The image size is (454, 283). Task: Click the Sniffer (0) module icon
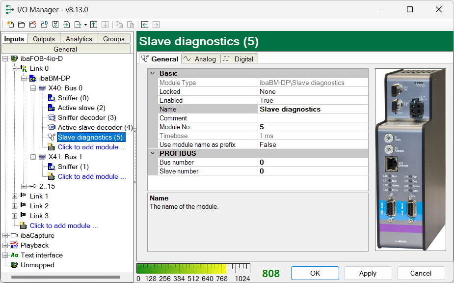click(x=52, y=98)
